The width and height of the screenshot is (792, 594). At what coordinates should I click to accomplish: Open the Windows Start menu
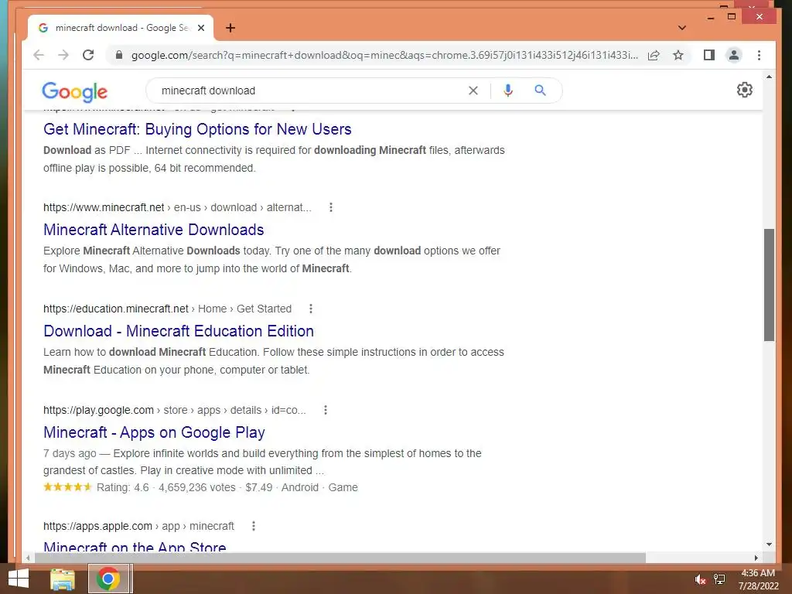coord(19,579)
